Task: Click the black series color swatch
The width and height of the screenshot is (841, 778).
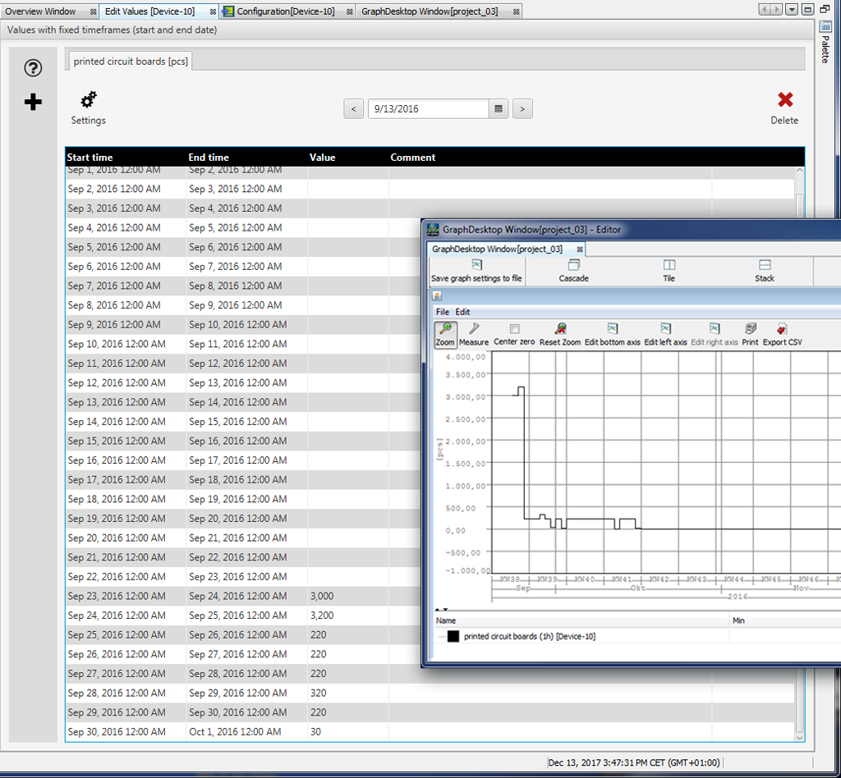Action: [x=453, y=636]
